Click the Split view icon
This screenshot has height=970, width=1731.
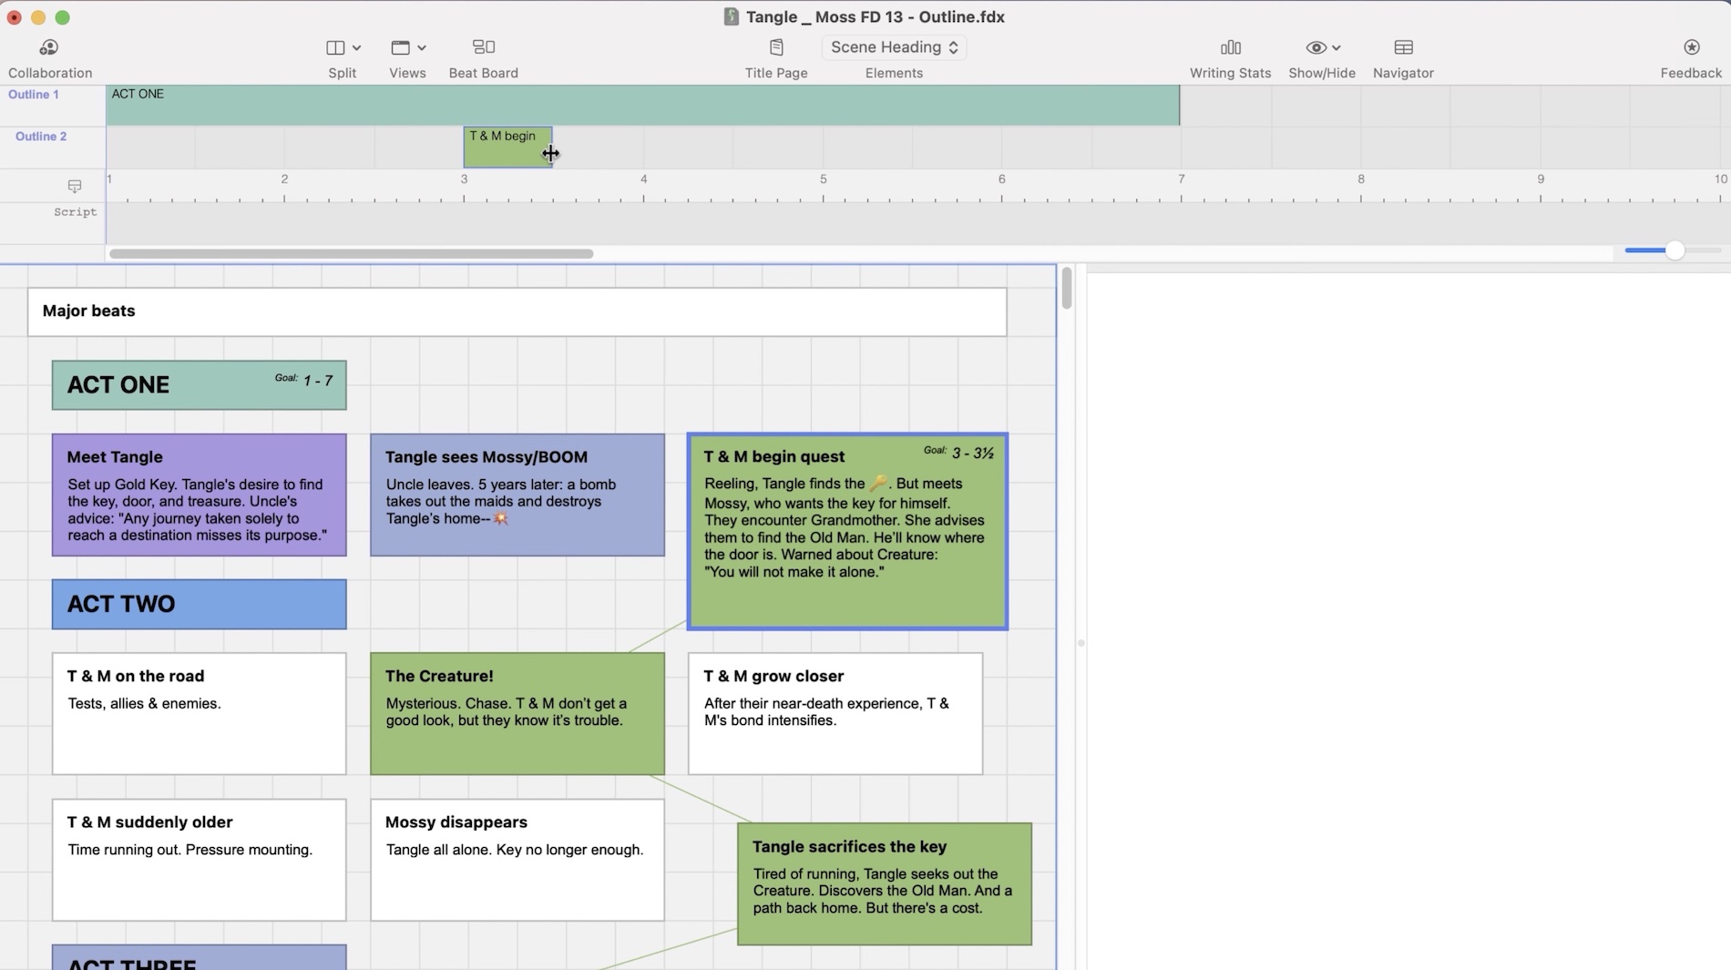(x=335, y=47)
